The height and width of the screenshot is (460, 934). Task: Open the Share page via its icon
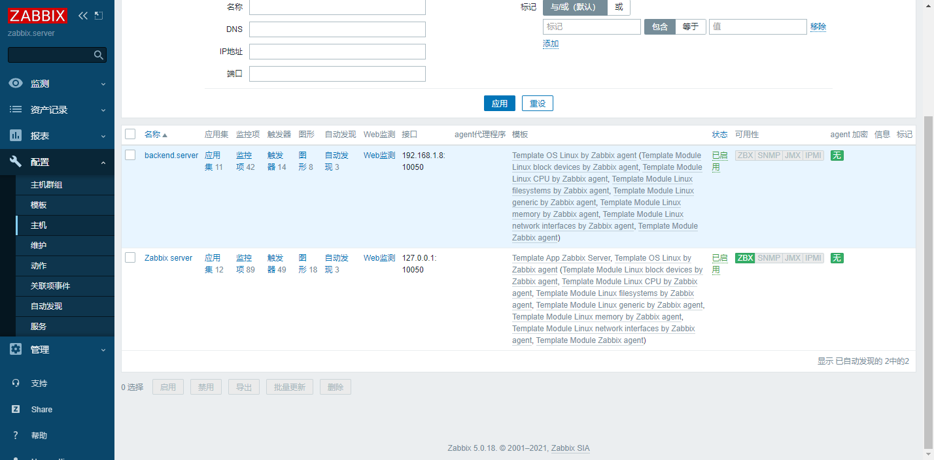(16, 409)
